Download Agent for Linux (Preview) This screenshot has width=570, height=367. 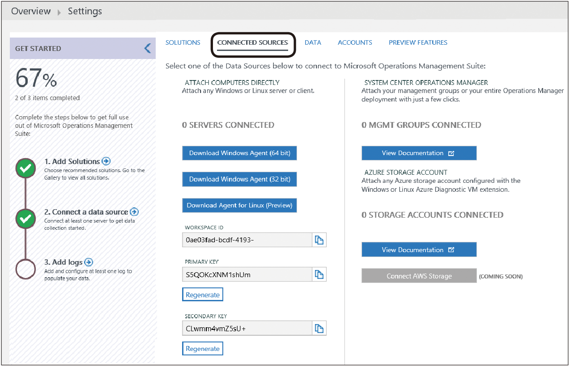point(240,205)
